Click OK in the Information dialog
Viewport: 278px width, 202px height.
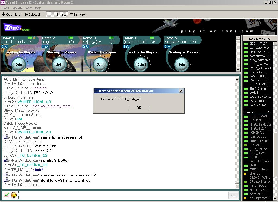coord(139,108)
